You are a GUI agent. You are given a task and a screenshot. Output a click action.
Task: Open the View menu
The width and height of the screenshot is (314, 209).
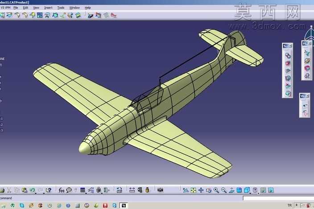click(x=36, y=8)
